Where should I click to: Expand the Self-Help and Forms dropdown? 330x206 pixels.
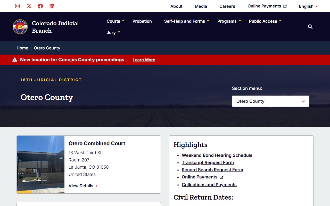click(x=187, y=21)
